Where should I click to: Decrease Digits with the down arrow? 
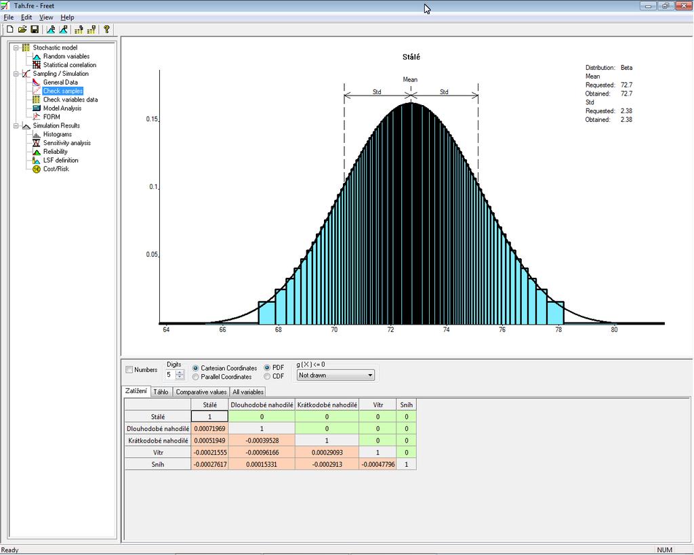click(180, 377)
